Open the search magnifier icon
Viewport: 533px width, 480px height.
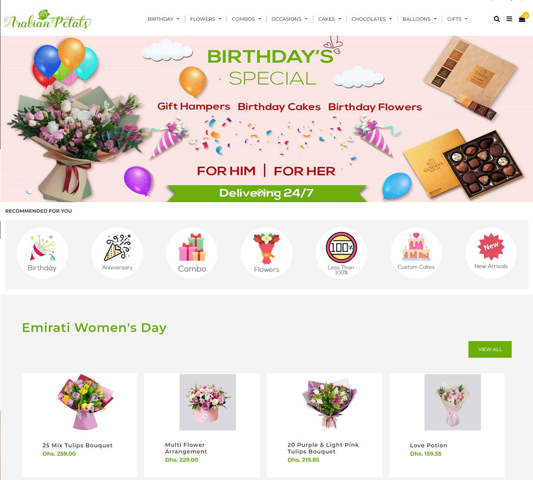(497, 19)
